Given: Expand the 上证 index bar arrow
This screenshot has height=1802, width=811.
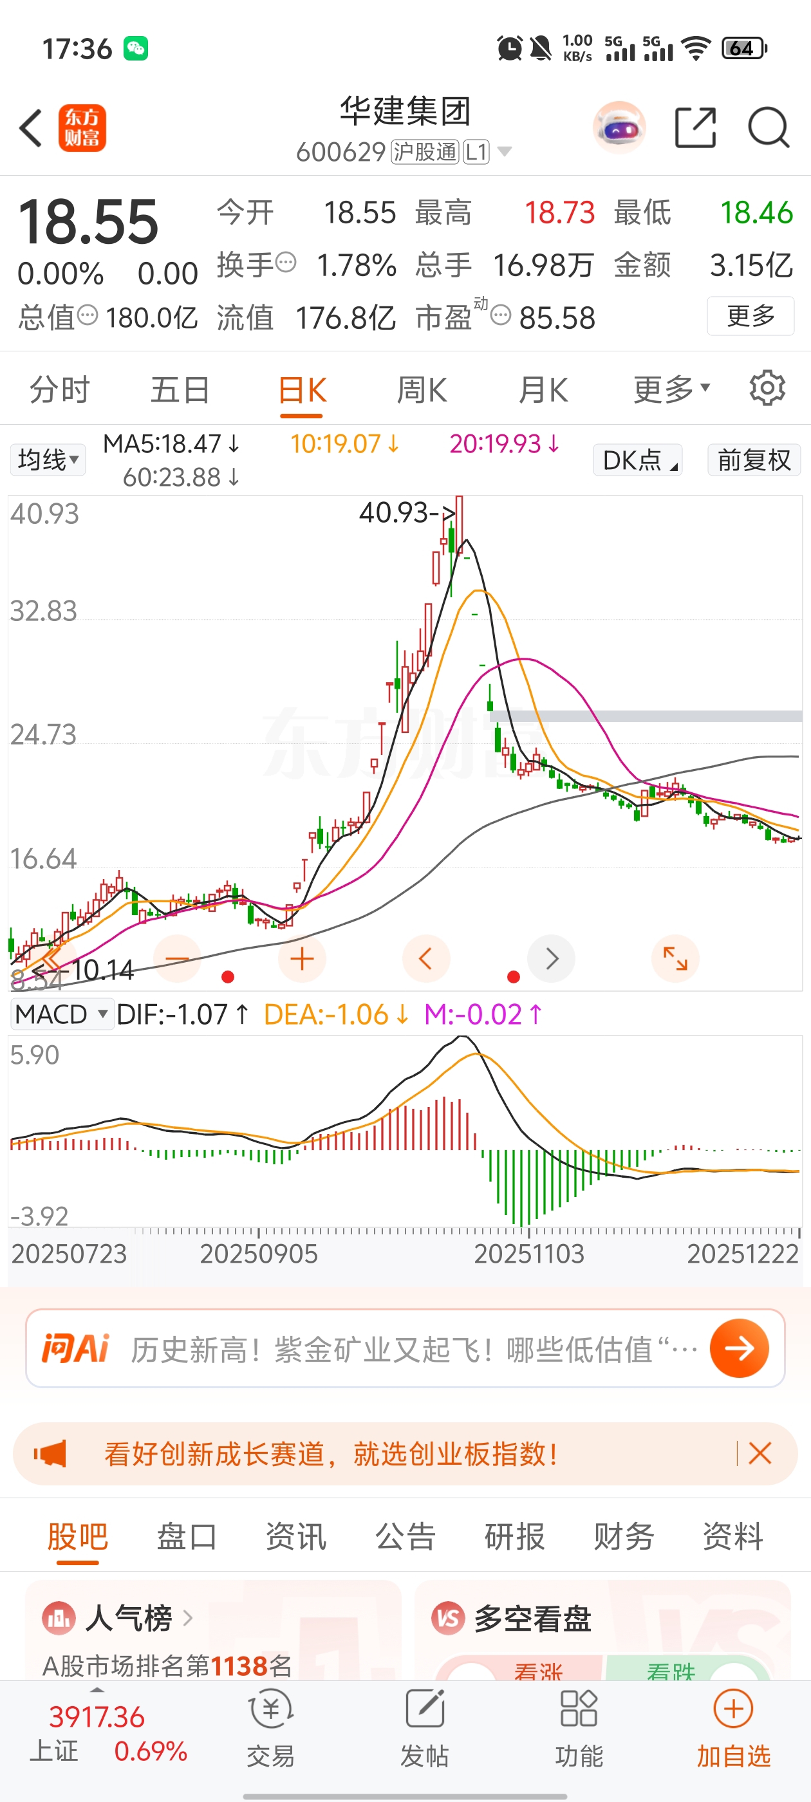Looking at the screenshot, I should (97, 1690).
